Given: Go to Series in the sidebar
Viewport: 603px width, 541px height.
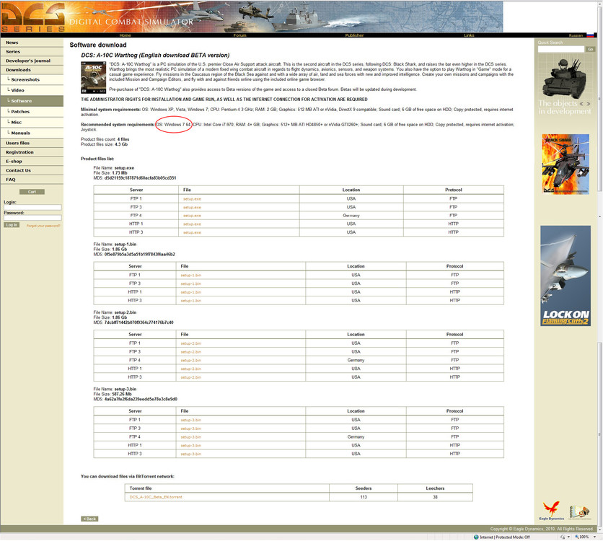Looking at the screenshot, I should (32, 51).
